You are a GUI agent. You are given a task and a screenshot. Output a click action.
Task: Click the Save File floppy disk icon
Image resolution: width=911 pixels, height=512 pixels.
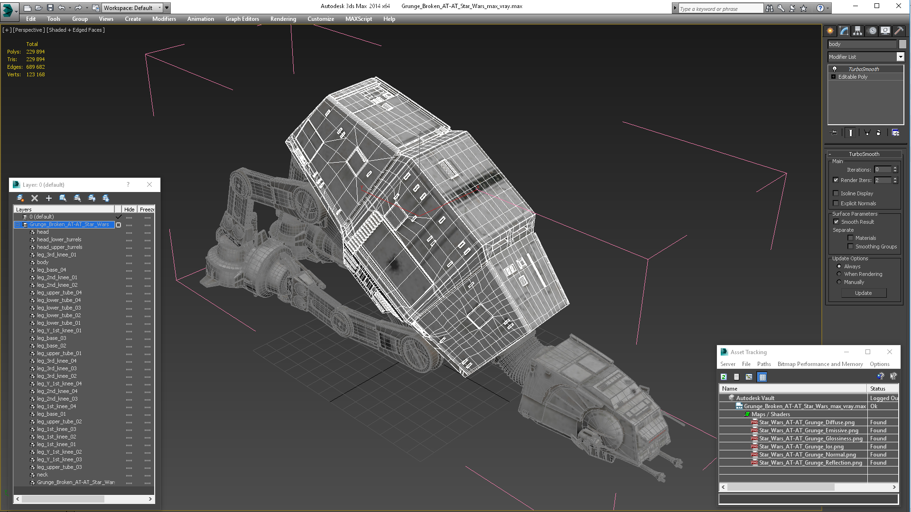[50, 8]
